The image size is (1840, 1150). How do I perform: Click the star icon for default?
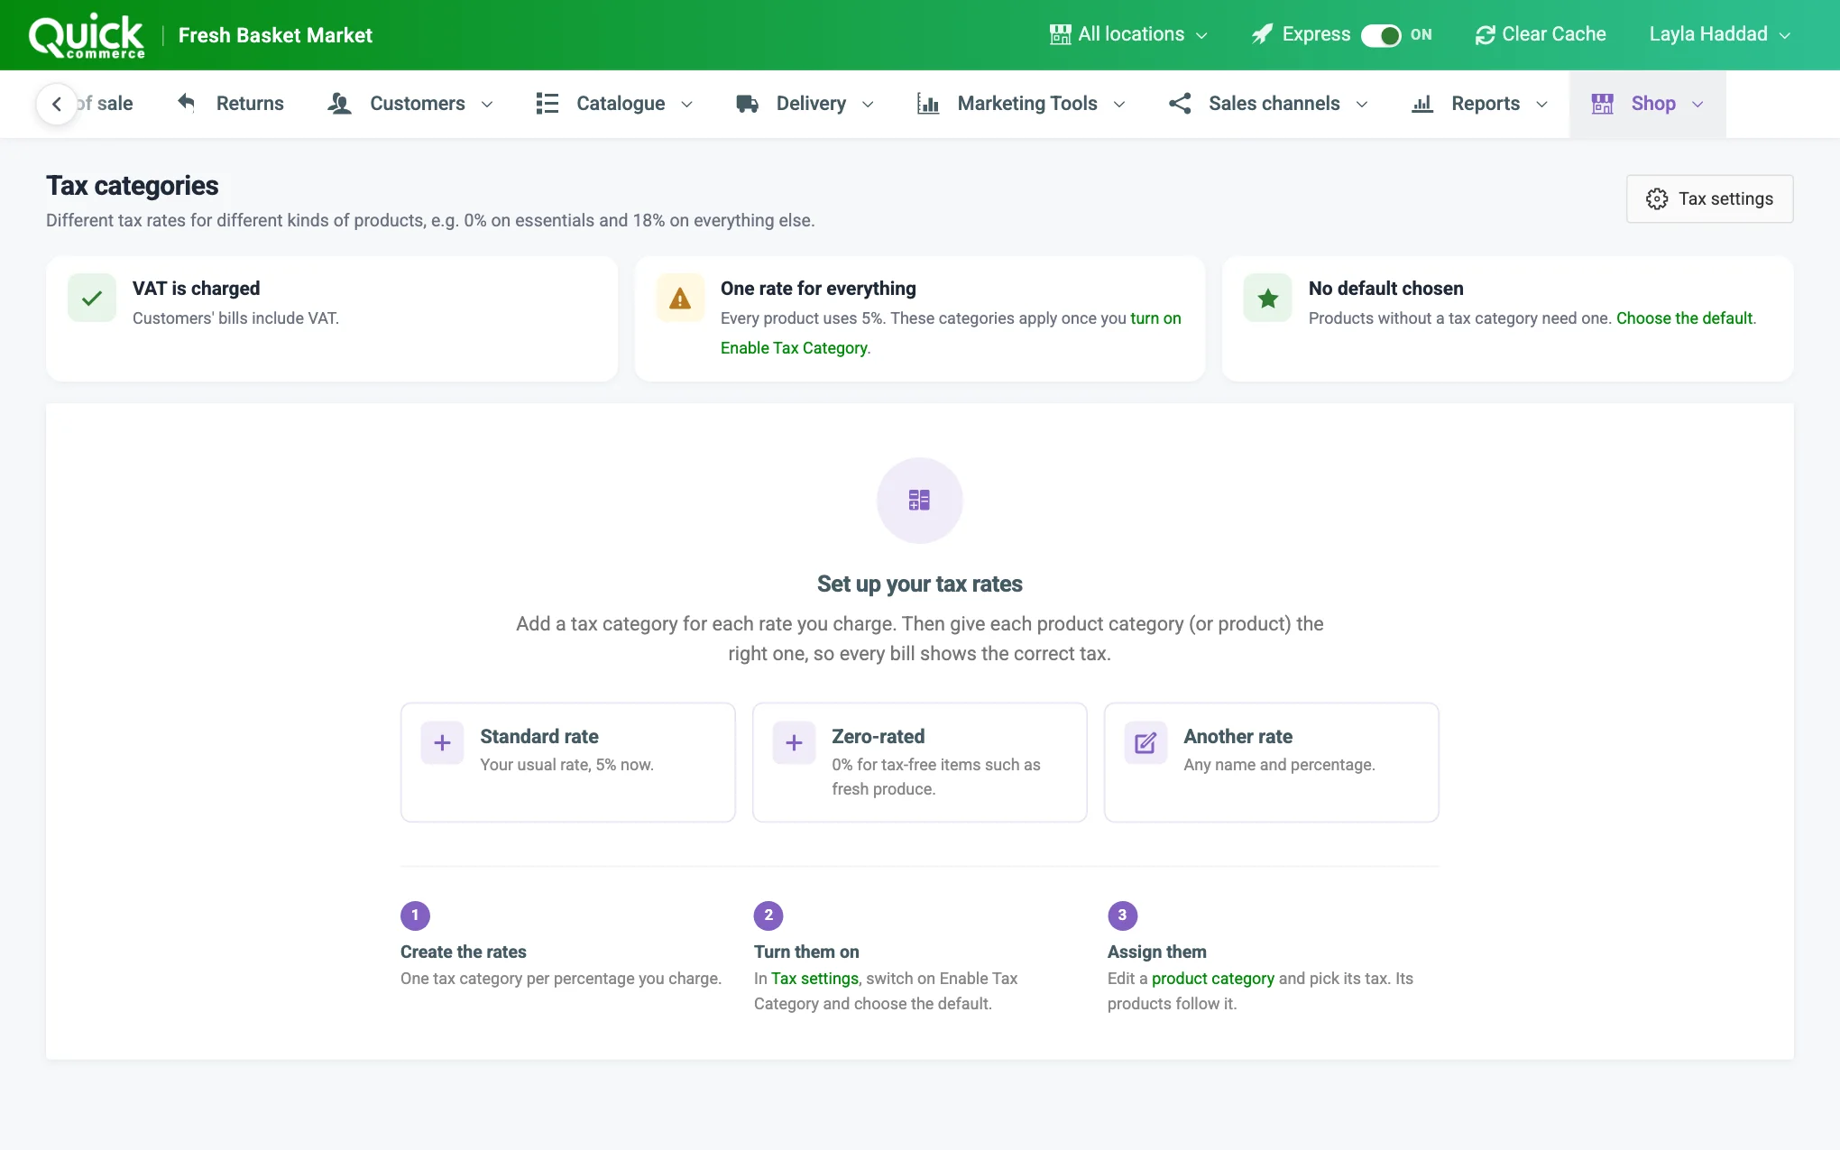[x=1268, y=298]
